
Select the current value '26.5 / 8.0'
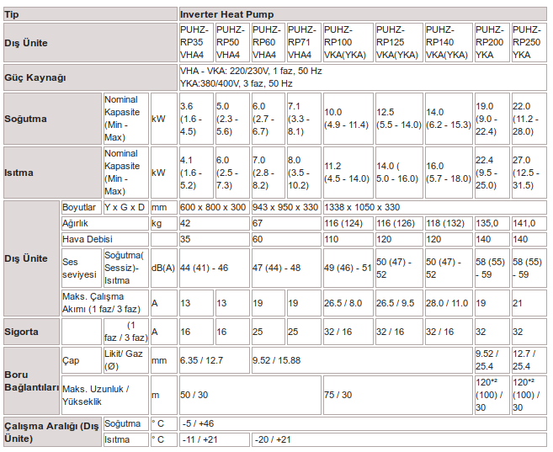tap(348, 303)
